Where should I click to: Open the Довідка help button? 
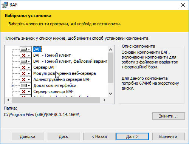28,136
